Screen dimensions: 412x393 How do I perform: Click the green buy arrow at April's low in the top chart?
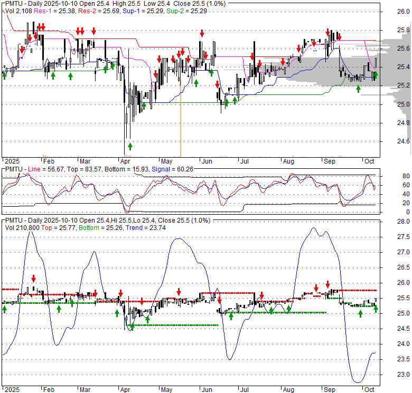pyautogui.click(x=130, y=146)
